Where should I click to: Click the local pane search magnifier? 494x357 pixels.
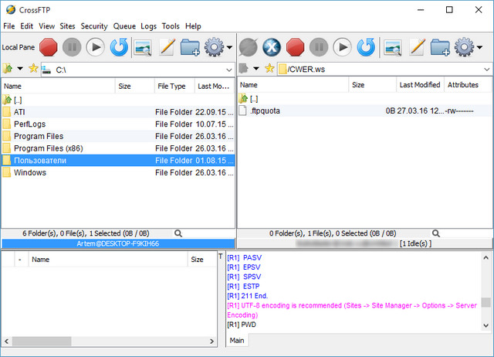click(x=178, y=233)
